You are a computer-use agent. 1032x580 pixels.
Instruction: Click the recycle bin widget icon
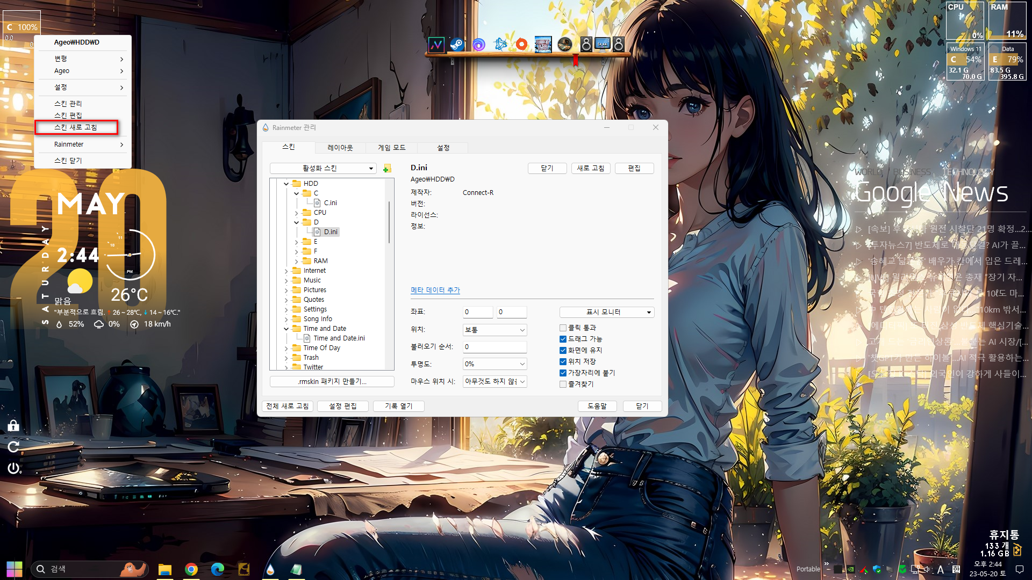tap(1017, 550)
